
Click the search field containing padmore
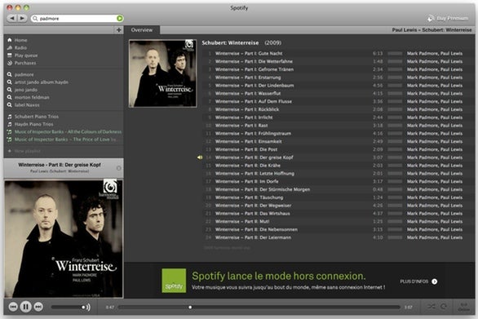click(x=77, y=19)
